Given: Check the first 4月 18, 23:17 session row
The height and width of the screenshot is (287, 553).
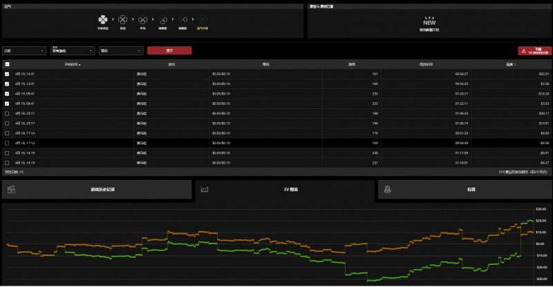Looking at the screenshot, I should pyautogui.click(x=7, y=113).
